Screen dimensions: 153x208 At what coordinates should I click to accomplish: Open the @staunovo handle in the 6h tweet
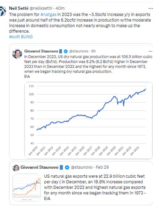[x=79, y=51]
